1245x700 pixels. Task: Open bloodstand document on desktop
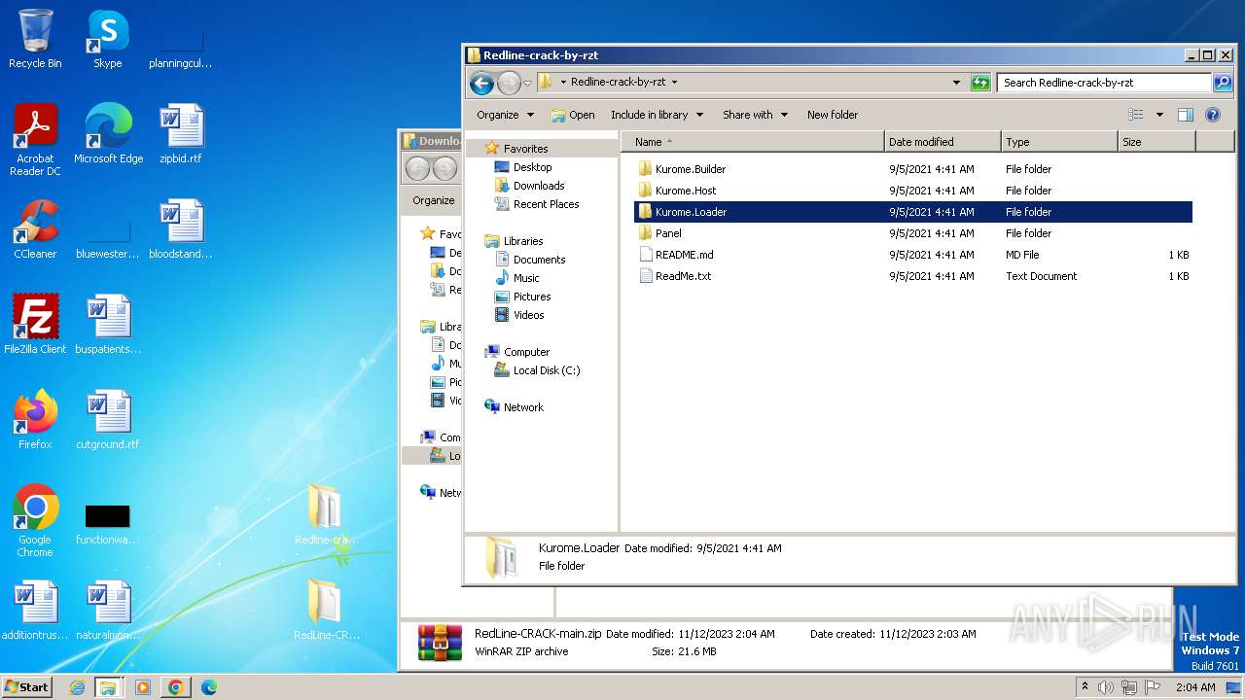pyautogui.click(x=181, y=229)
